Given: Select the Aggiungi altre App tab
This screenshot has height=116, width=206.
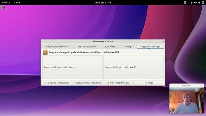Looking at the screenshot, I should point(150,46).
